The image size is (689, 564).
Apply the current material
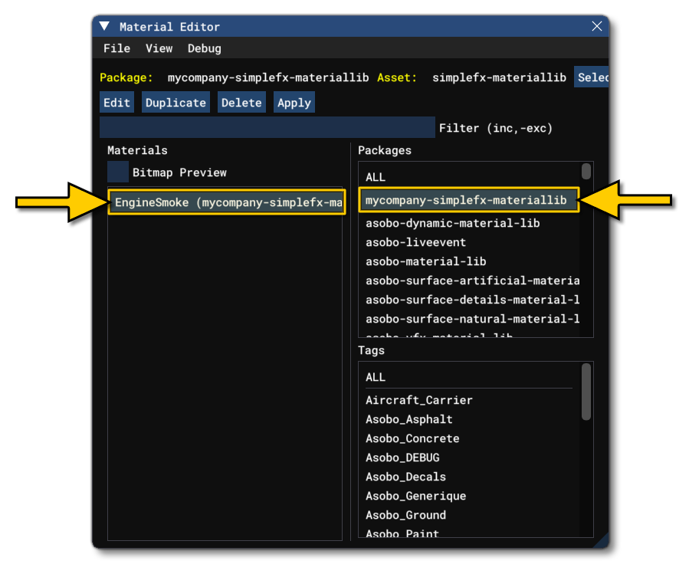(294, 102)
